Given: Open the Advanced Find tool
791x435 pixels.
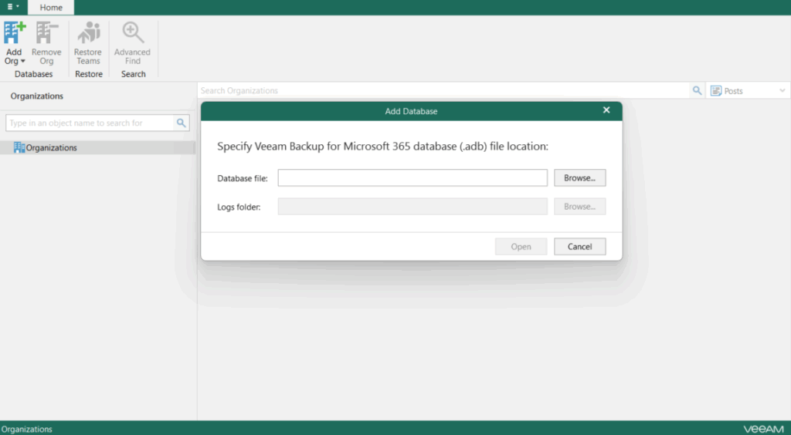Looking at the screenshot, I should pyautogui.click(x=133, y=34).
